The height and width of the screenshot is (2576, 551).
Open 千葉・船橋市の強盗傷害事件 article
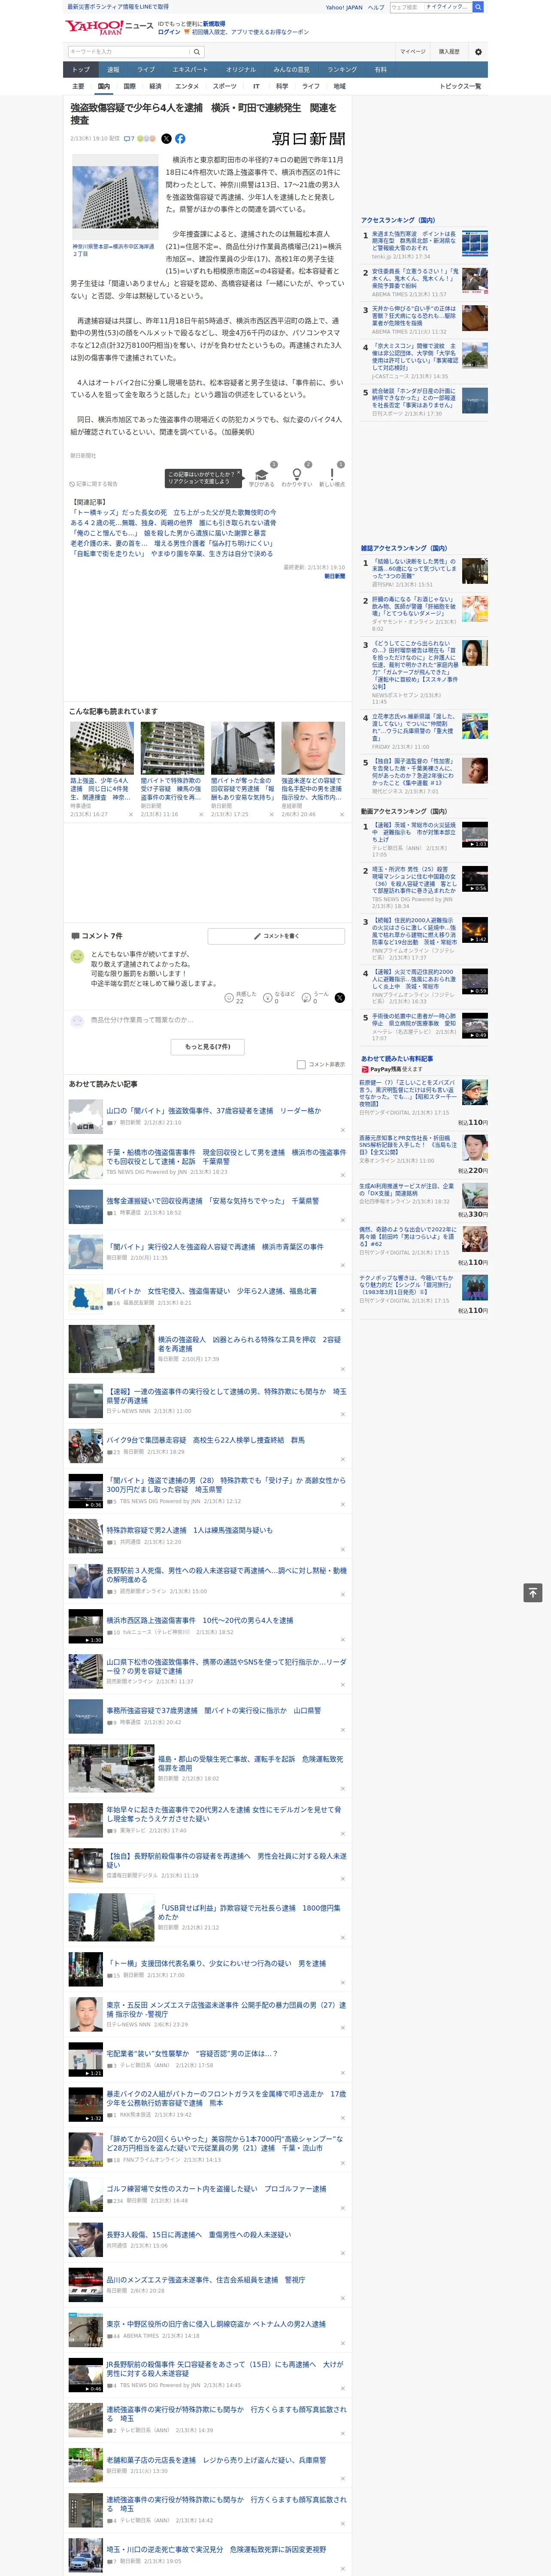(226, 1157)
